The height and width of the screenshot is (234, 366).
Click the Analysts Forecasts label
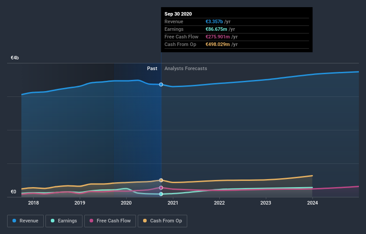click(186, 68)
